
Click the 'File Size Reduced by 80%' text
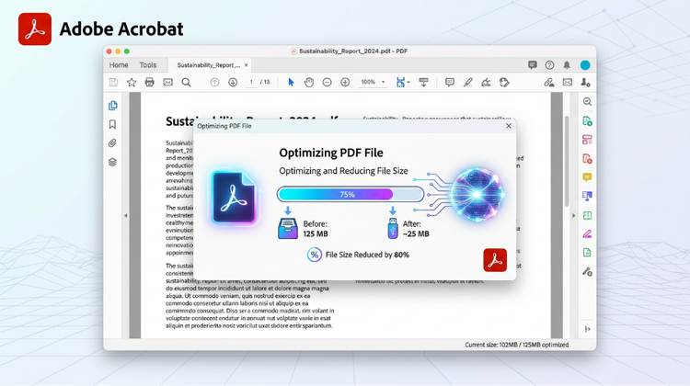(367, 255)
